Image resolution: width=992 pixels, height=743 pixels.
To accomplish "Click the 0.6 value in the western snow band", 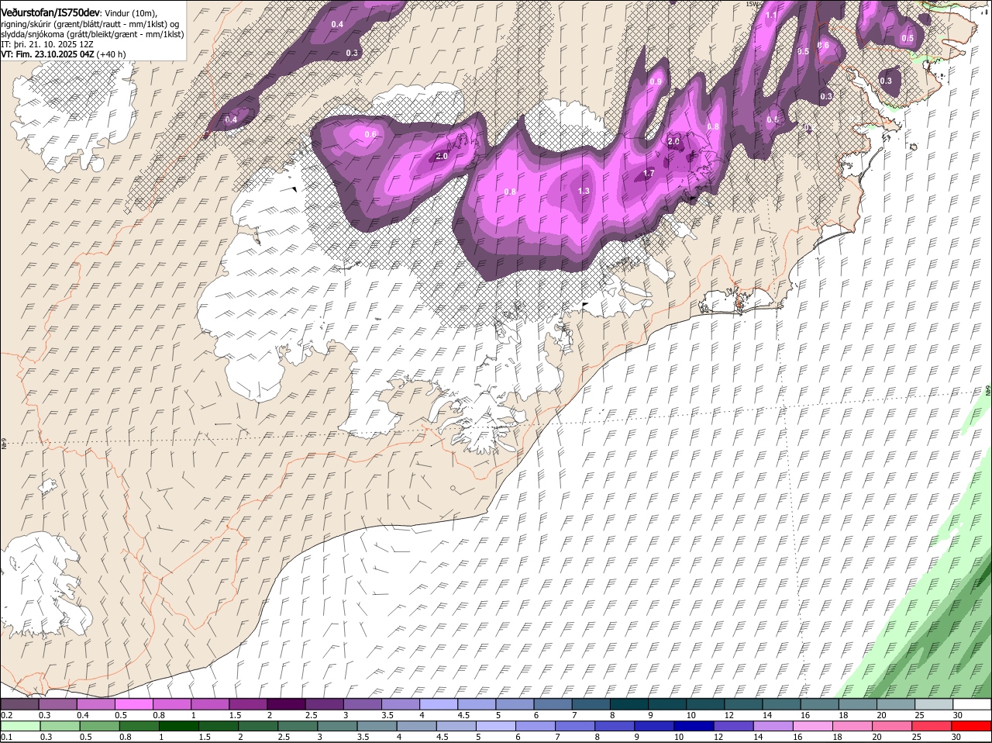I will 370,134.
